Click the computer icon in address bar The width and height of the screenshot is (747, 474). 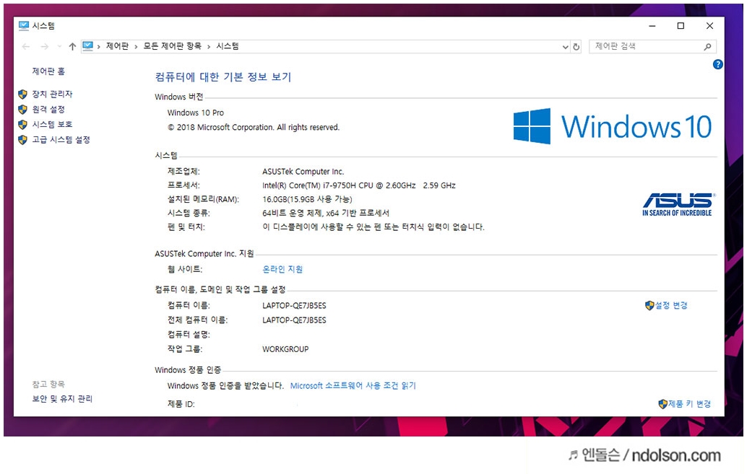[87, 46]
